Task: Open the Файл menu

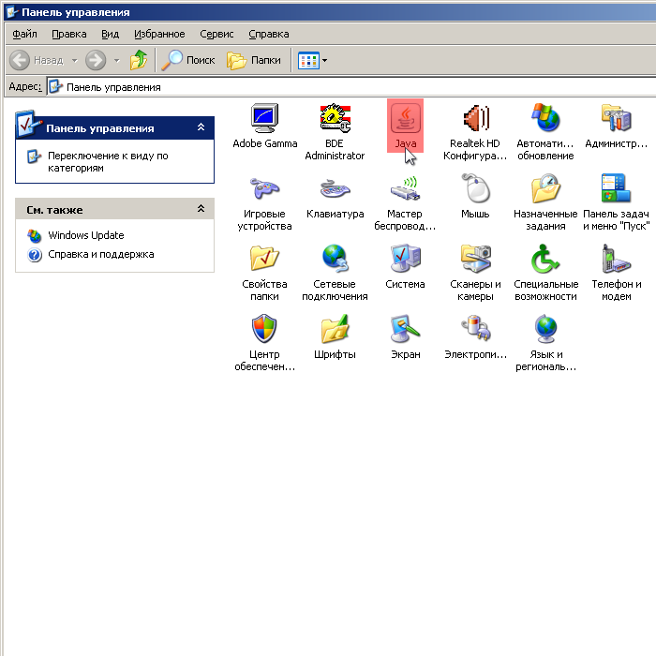Action: tap(24, 34)
